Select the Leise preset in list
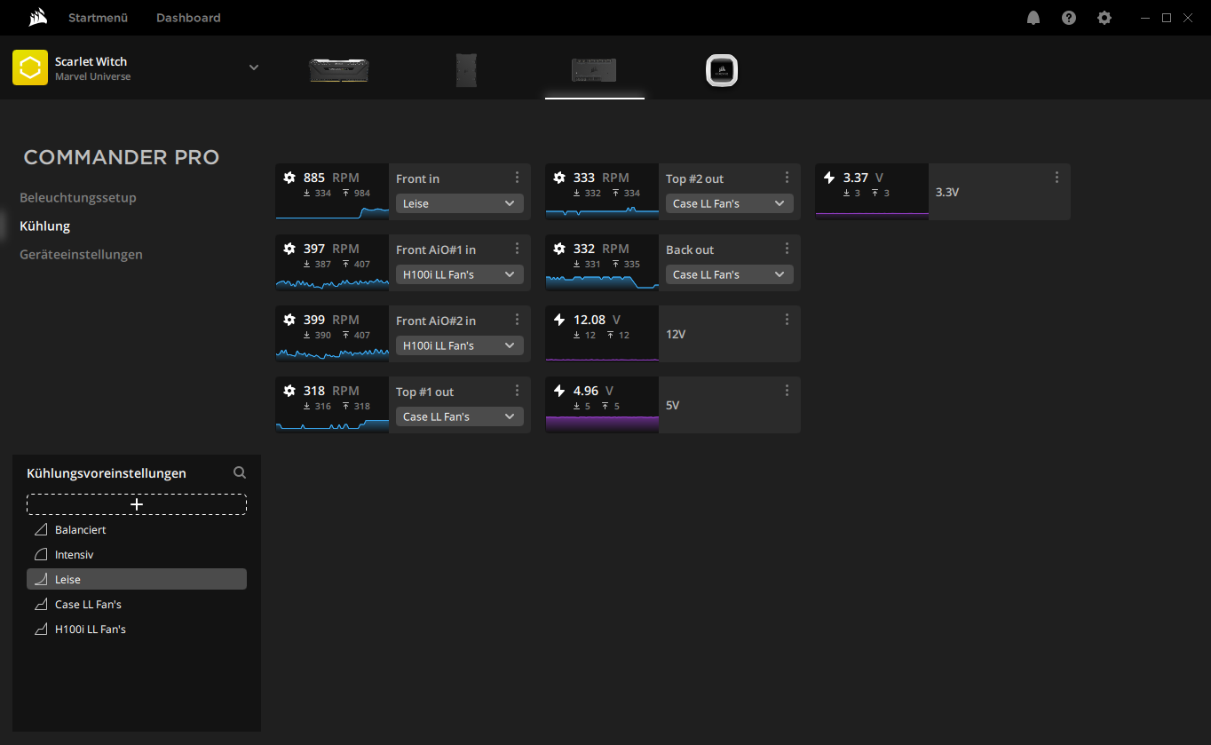Image resolution: width=1211 pixels, height=745 pixels. point(137,579)
